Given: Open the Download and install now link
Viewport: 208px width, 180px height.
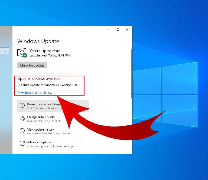Looking at the screenshot, I should pyautogui.click(x=35, y=93).
